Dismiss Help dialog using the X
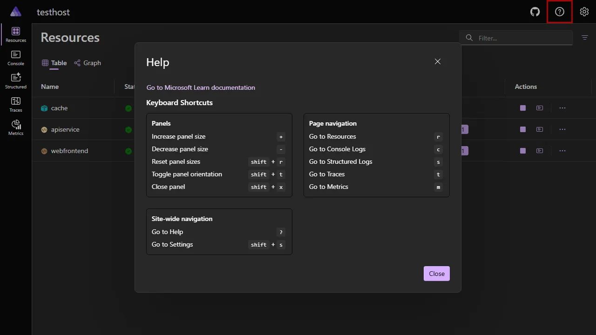Image resolution: width=596 pixels, height=335 pixels. coord(437,61)
